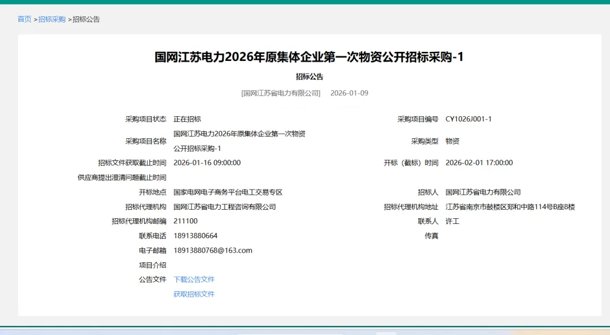Click the publisher [国网江苏省电力有限公司] text

tap(281, 93)
